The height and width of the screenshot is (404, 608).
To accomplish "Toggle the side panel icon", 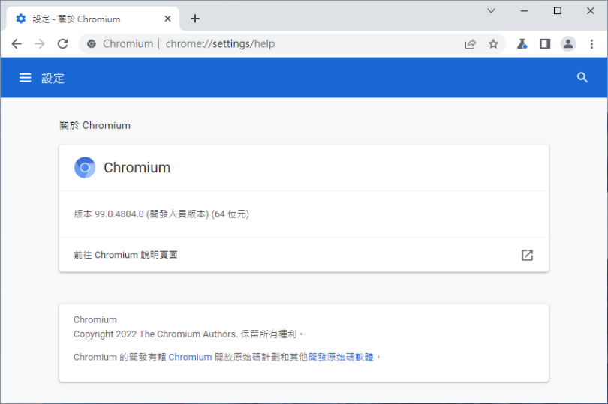I will [545, 43].
